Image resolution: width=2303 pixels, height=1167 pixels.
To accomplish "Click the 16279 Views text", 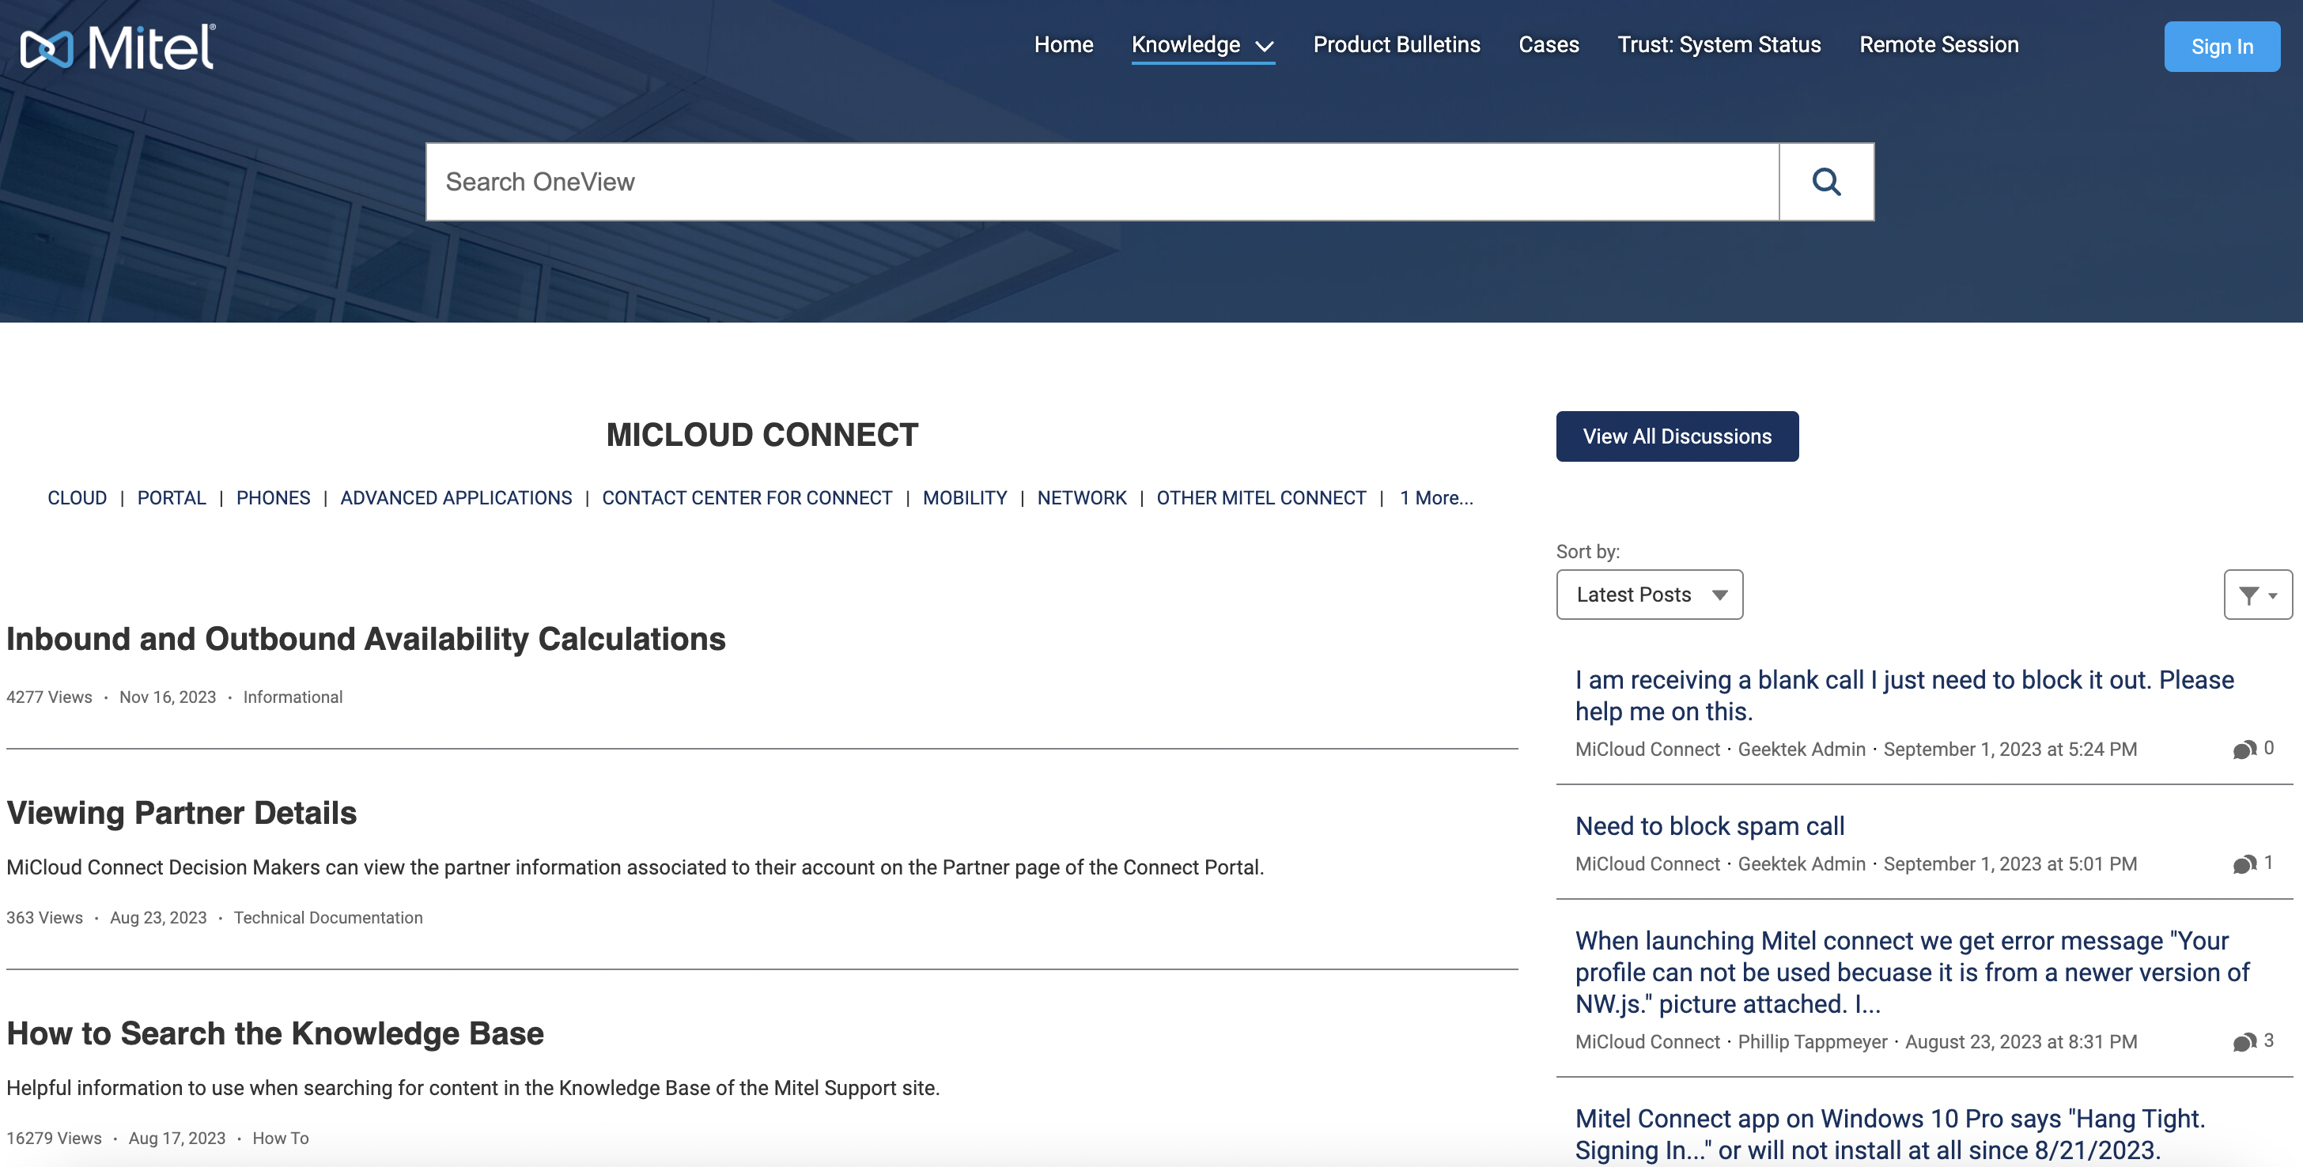I will click(x=54, y=1139).
